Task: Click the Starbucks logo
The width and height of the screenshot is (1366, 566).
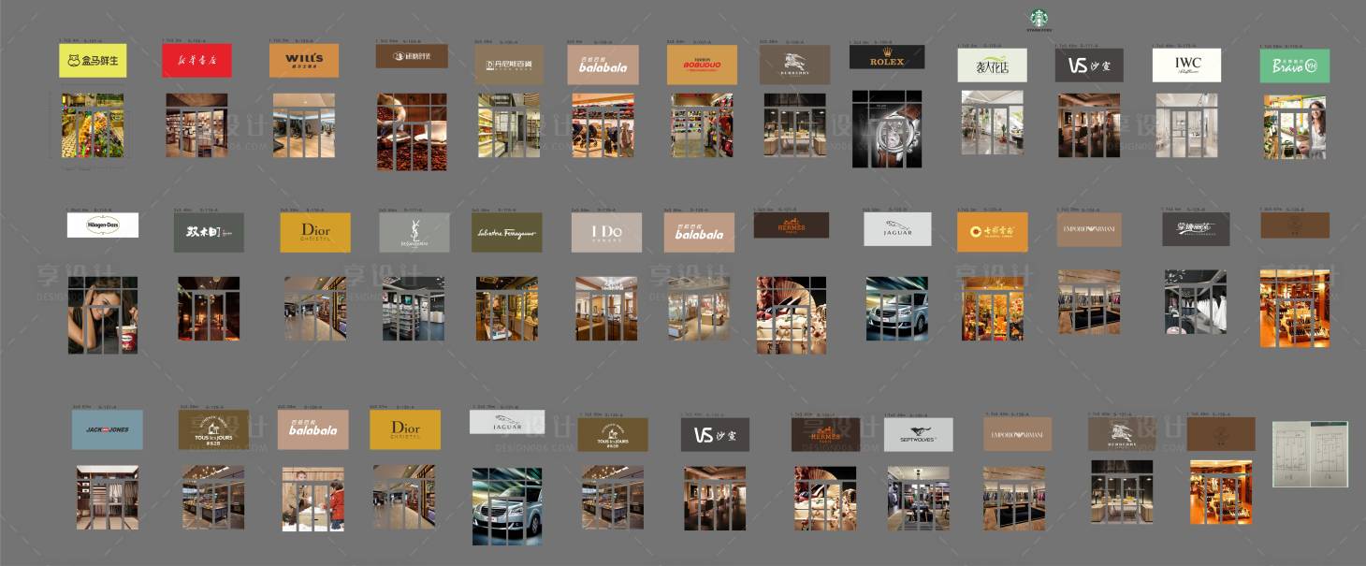Action: (1039, 18)
